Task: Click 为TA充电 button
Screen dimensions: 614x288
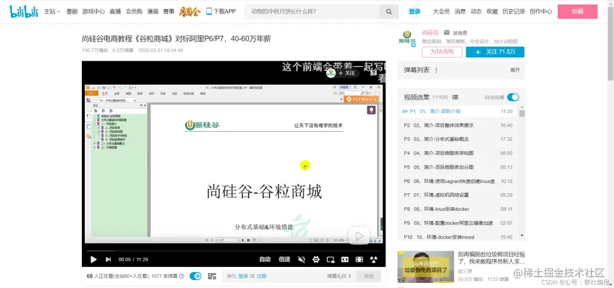Action: 442,52
